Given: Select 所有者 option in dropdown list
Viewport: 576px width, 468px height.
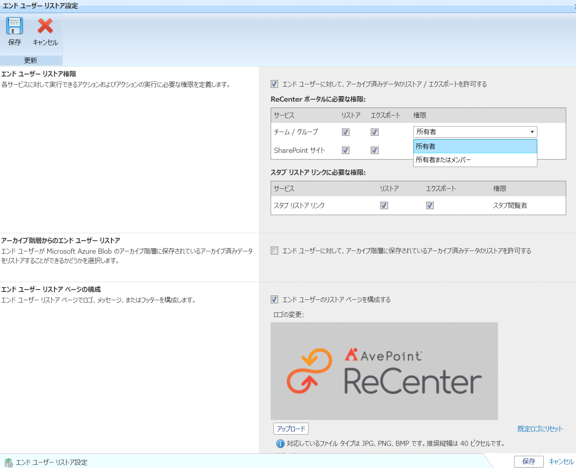Looking at the screenshot, I should coord(475,146).
